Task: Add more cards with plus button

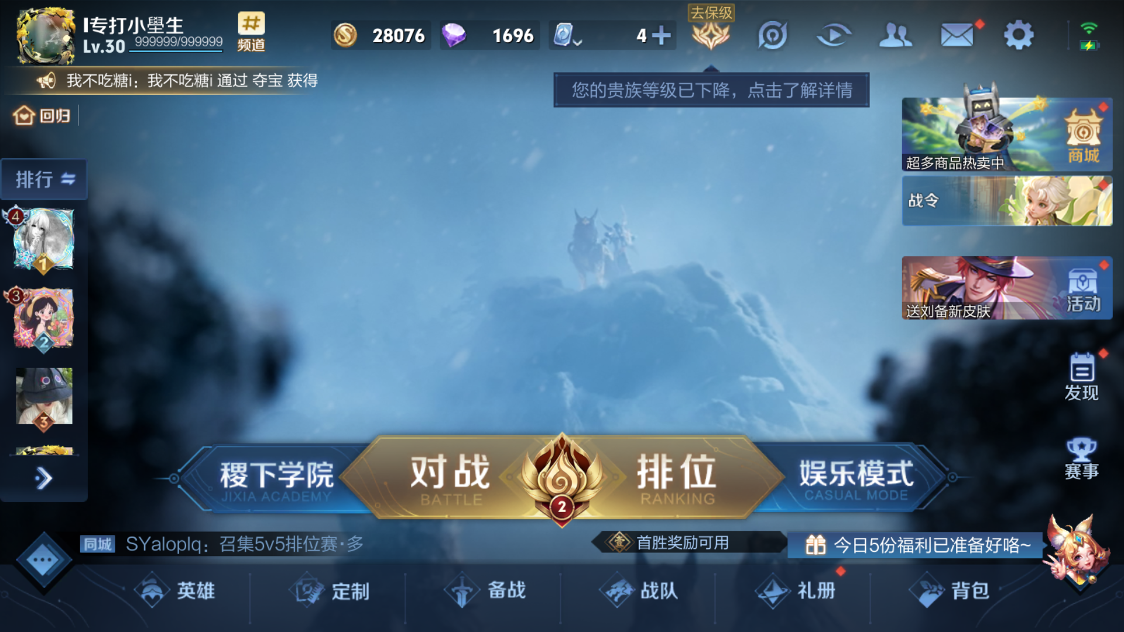Action: pyautogui.click(x=662, y=35)
